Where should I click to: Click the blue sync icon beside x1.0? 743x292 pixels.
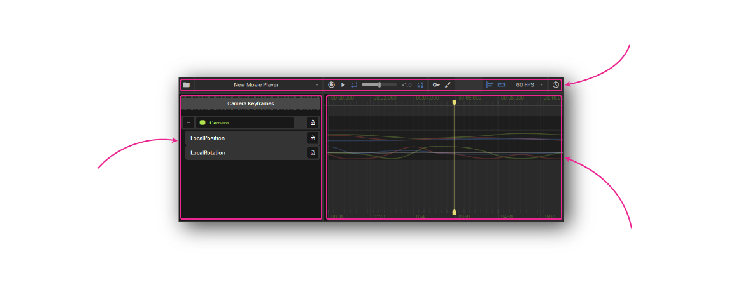pos(420,84)
